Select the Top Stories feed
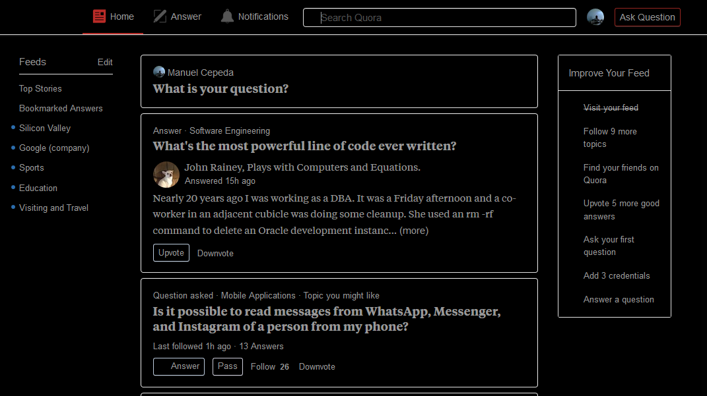Image resolution: width=707 pixels, height=396 pixels. coord(40,89)
